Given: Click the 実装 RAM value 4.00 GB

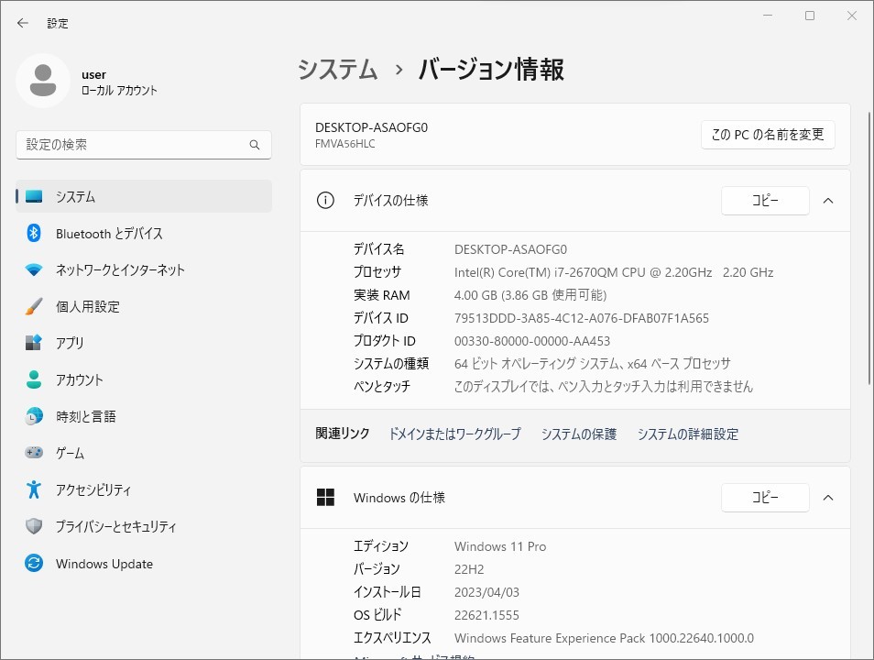Looking at the screenshot, I should [x=530, y=295].
